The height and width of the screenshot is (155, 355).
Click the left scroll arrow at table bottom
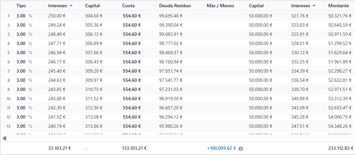point(5,138)
